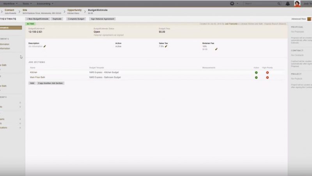
Task: Click the Complete Budget button
Action: click(76, 19)
